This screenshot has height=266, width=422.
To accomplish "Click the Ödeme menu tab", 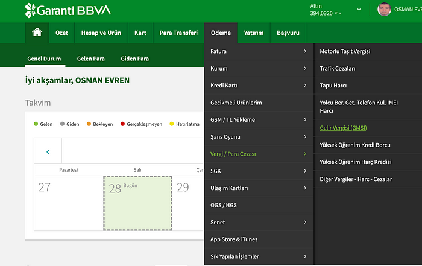I will pyautogui.click(x=221, y=33).
